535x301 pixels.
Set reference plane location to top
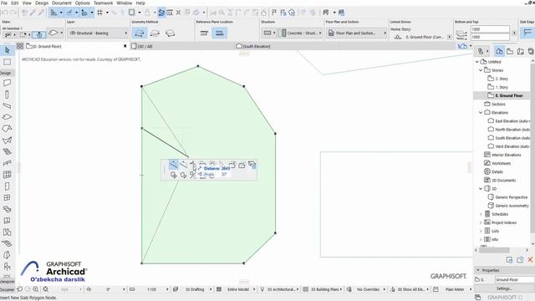click(x=204, y=33)
